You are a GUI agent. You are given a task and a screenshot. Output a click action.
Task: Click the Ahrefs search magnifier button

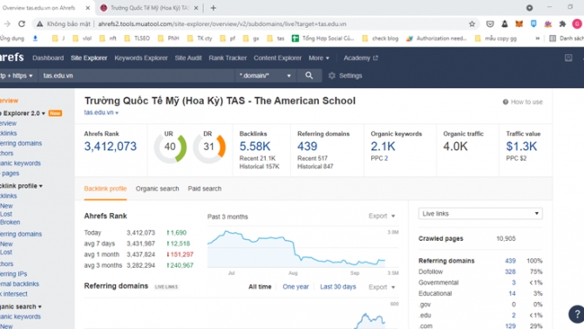[x=309, y=75]
